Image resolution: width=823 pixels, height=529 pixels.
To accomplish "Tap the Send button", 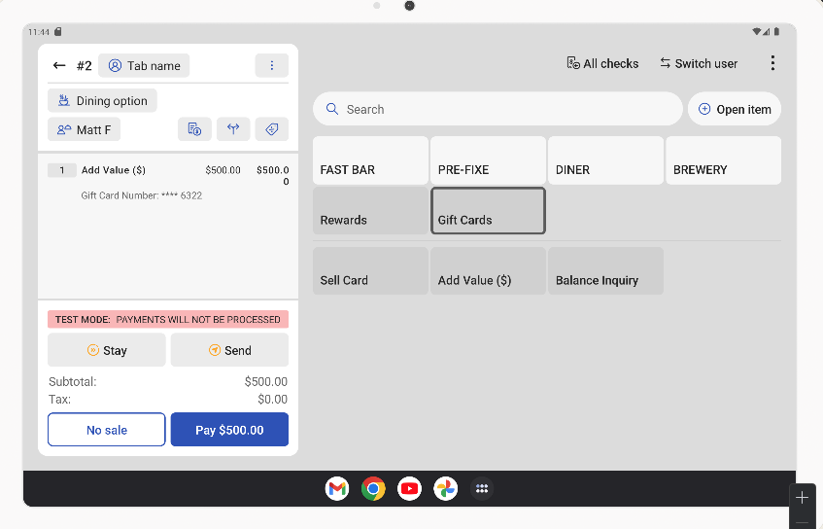I will tap(229, 350).
